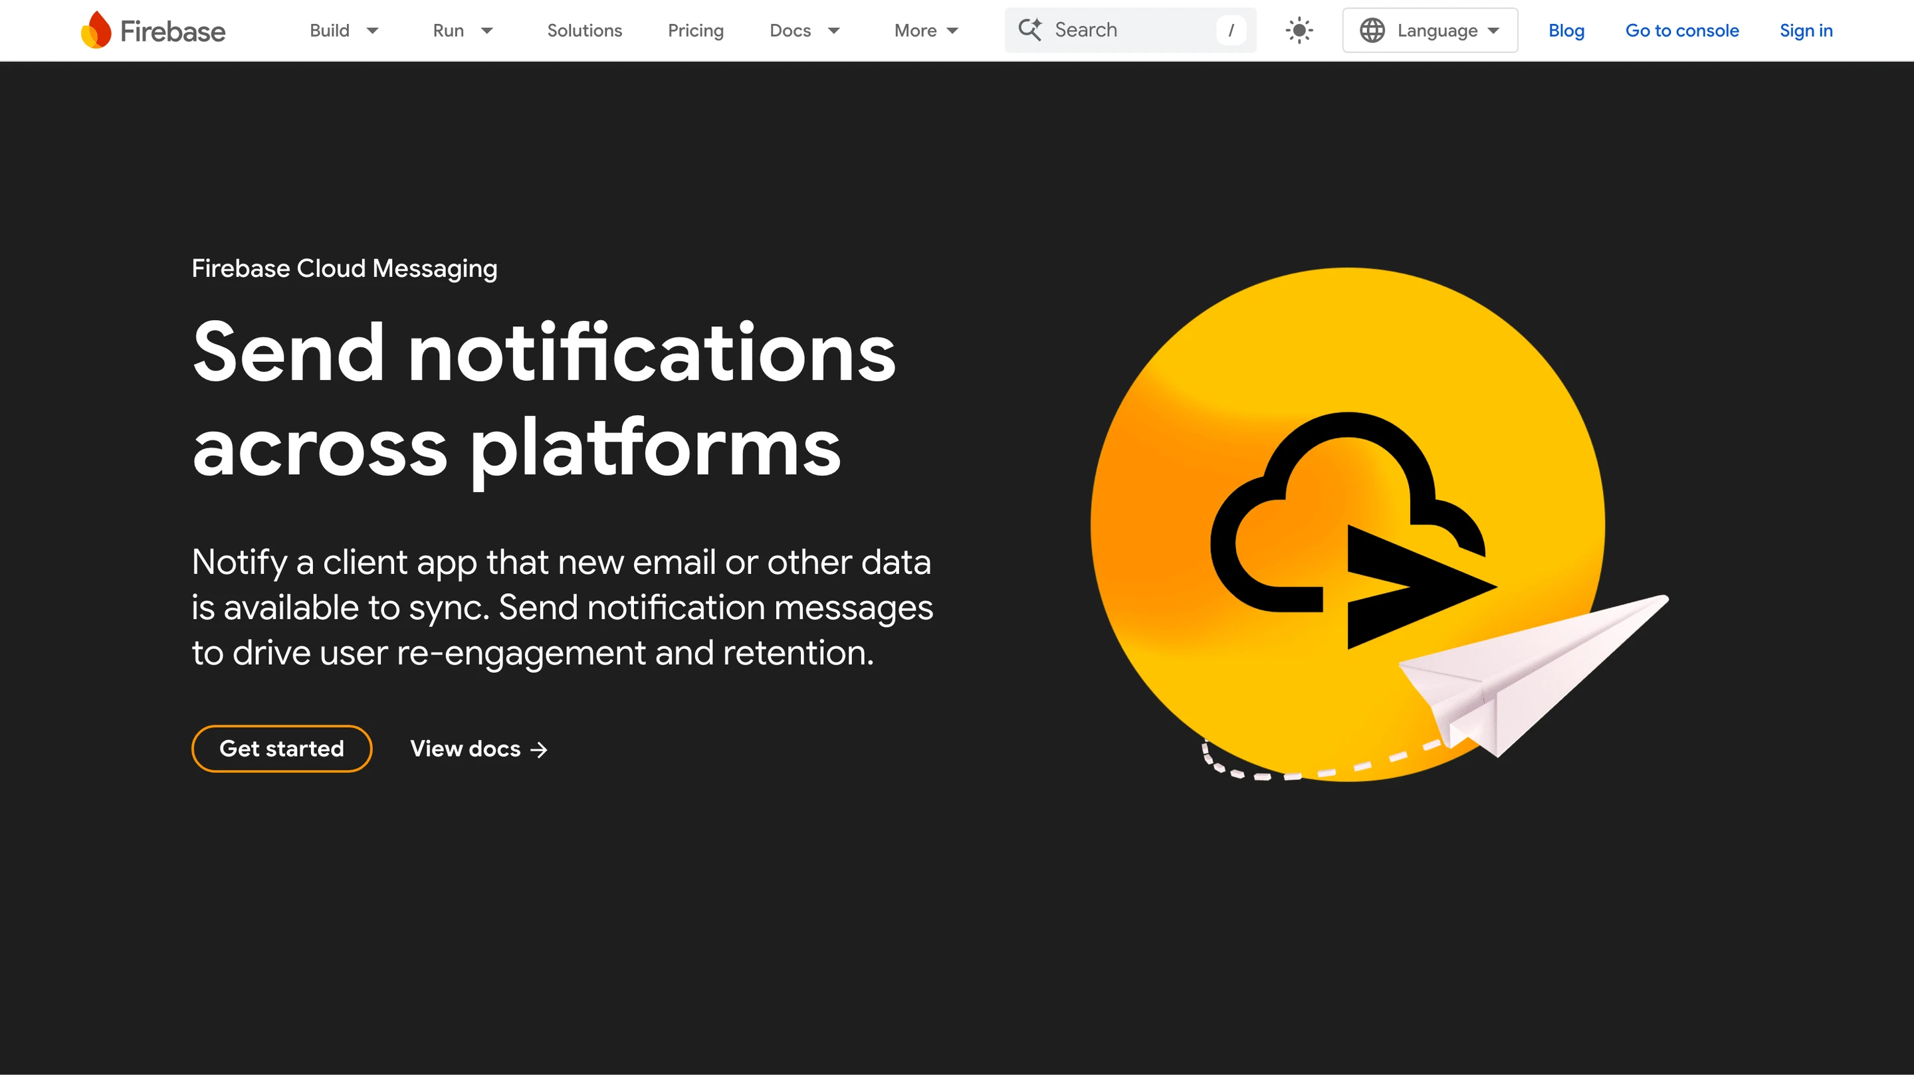The height and width of the screenshot is (1076, 1914).
Task: Click the globe icon in Language selector
Action: [1372, 31]
